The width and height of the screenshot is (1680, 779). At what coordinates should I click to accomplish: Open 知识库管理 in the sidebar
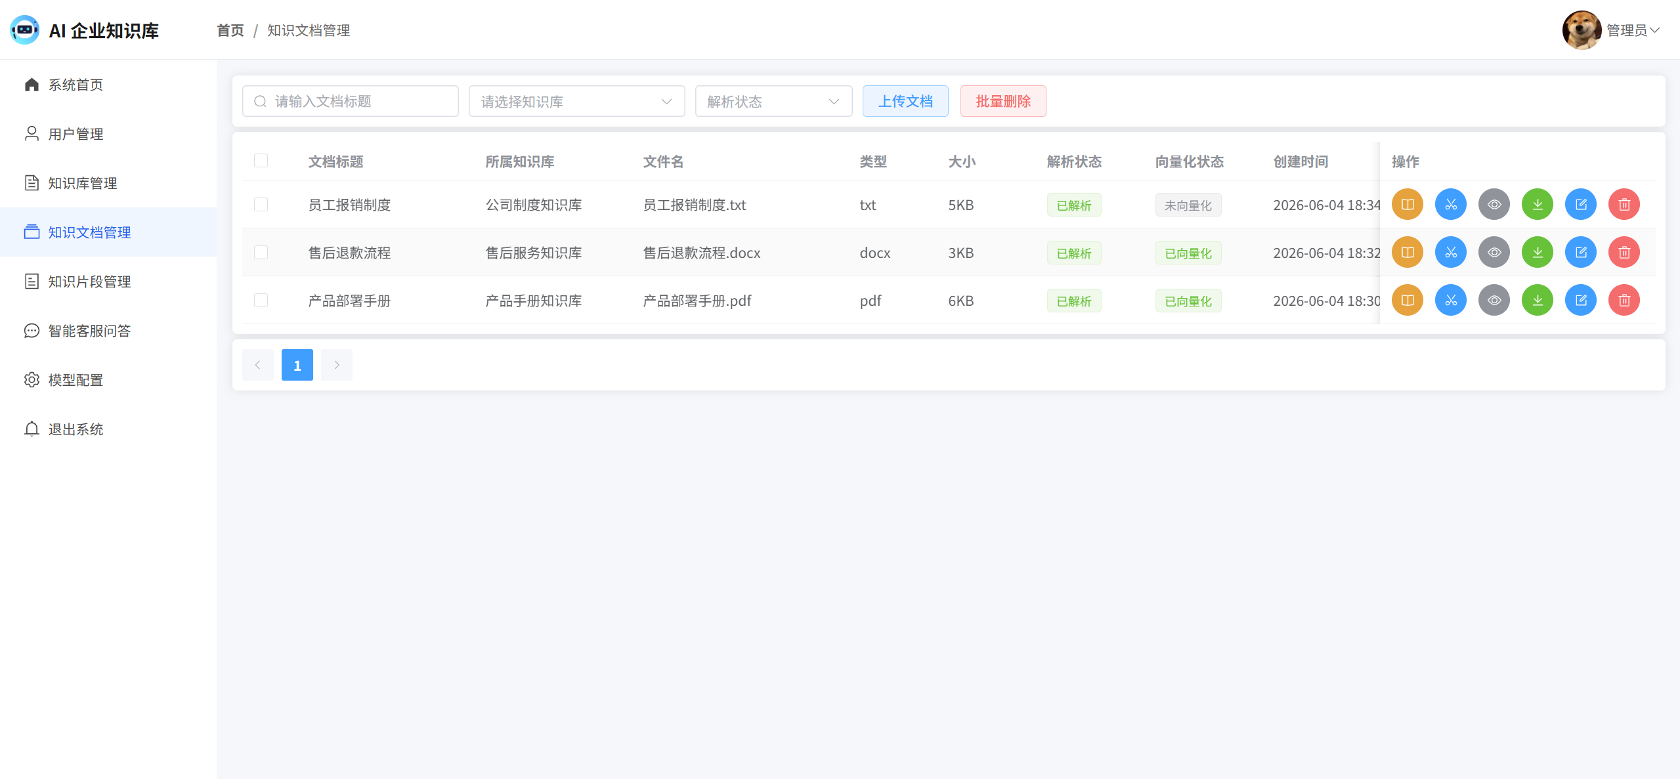pyautogui.click(x=108, y=183)
